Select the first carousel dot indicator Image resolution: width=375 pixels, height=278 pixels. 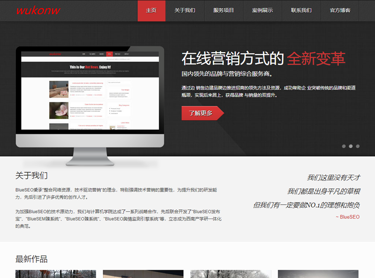click(x=344, y=146)
